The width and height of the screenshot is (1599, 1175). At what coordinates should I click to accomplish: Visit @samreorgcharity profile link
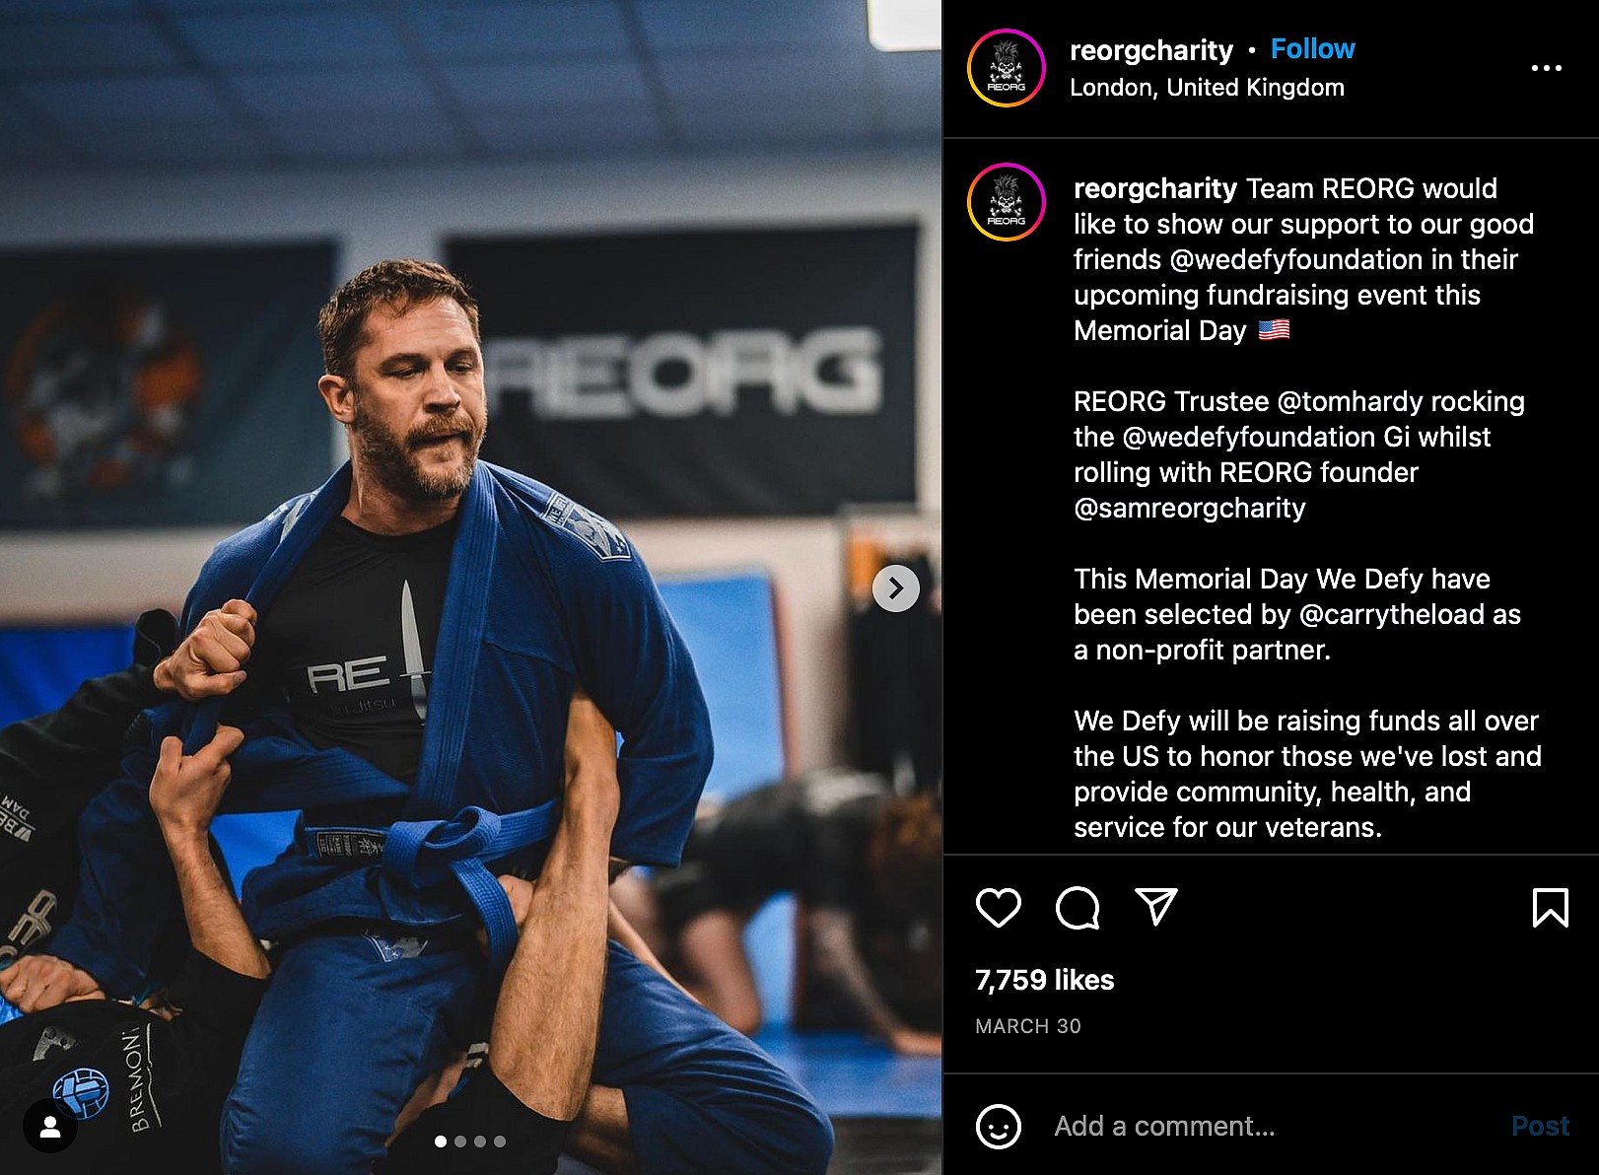[x=1189, y=508]
